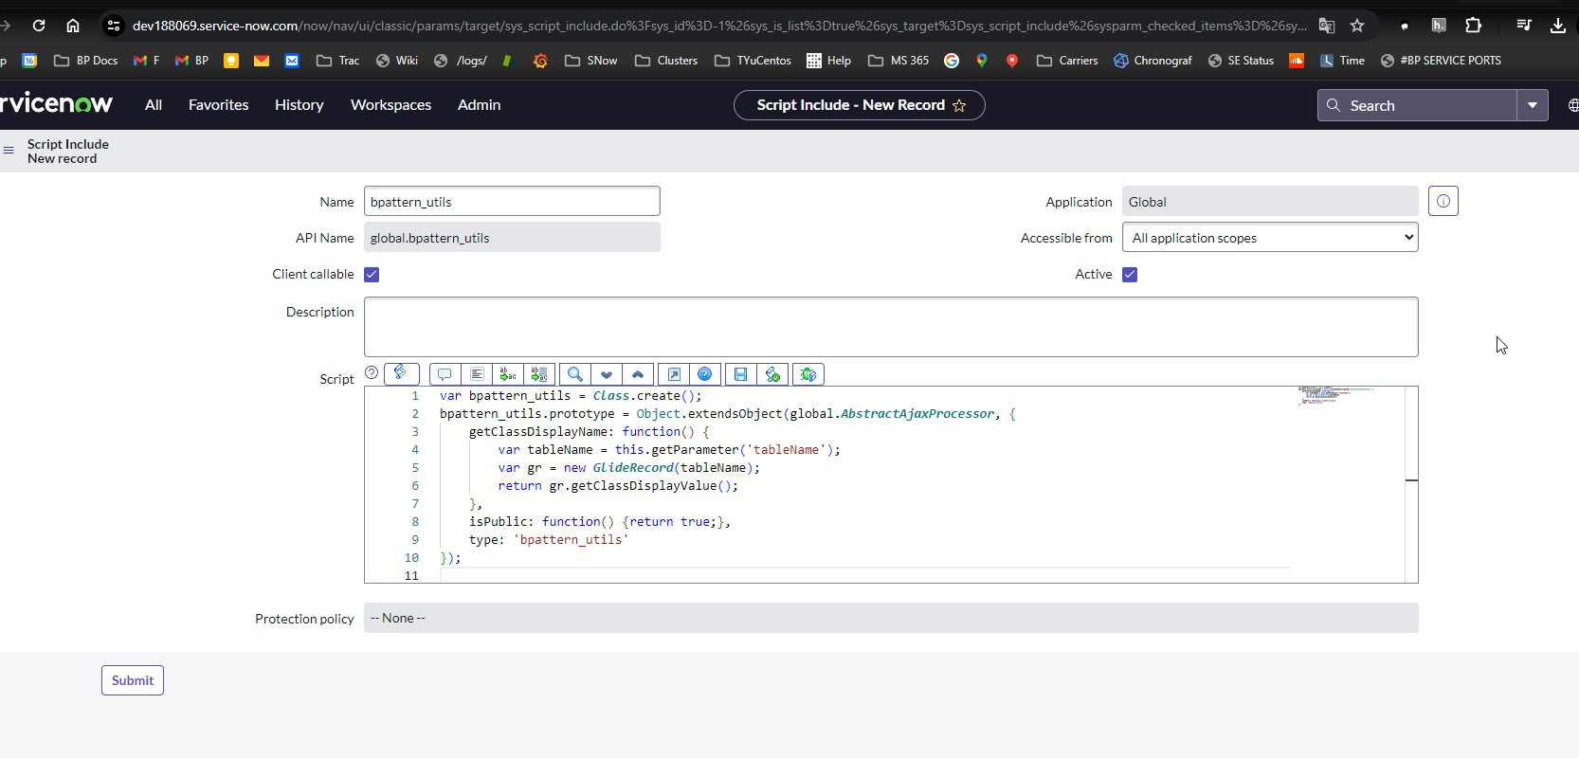1579x758 pixels.
Task: Click the Name input field
Action: tap(512, 201)
